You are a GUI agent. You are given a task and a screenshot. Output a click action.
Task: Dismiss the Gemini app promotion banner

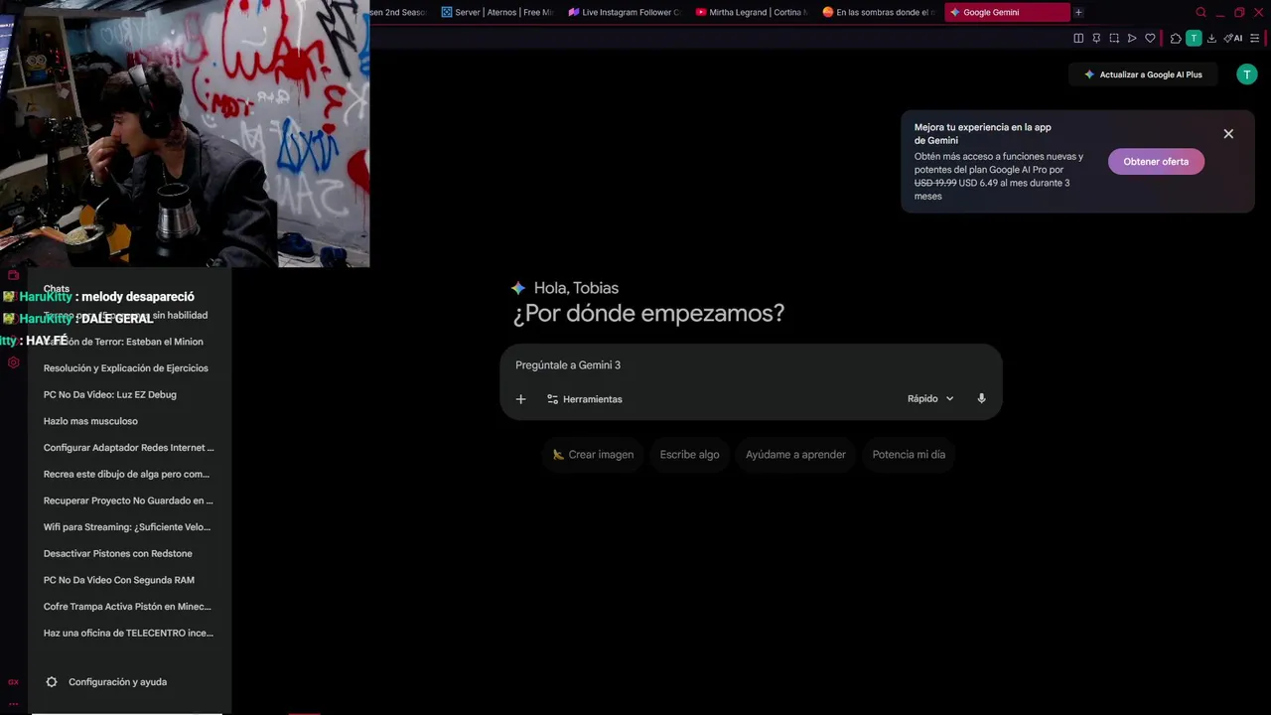(x=1228, y=134)
